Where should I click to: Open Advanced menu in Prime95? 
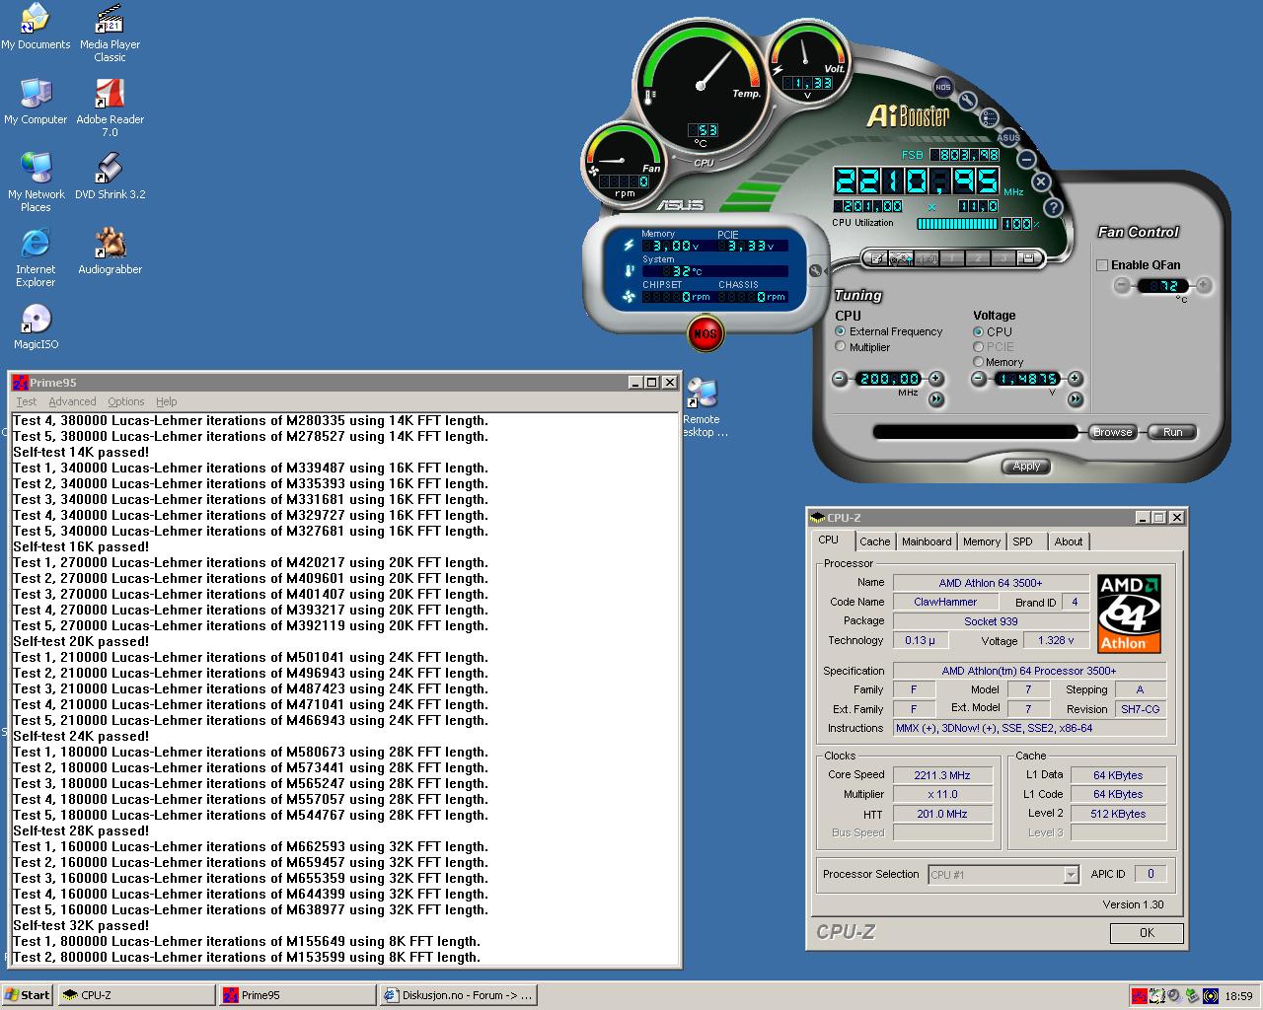pos(72,401)
